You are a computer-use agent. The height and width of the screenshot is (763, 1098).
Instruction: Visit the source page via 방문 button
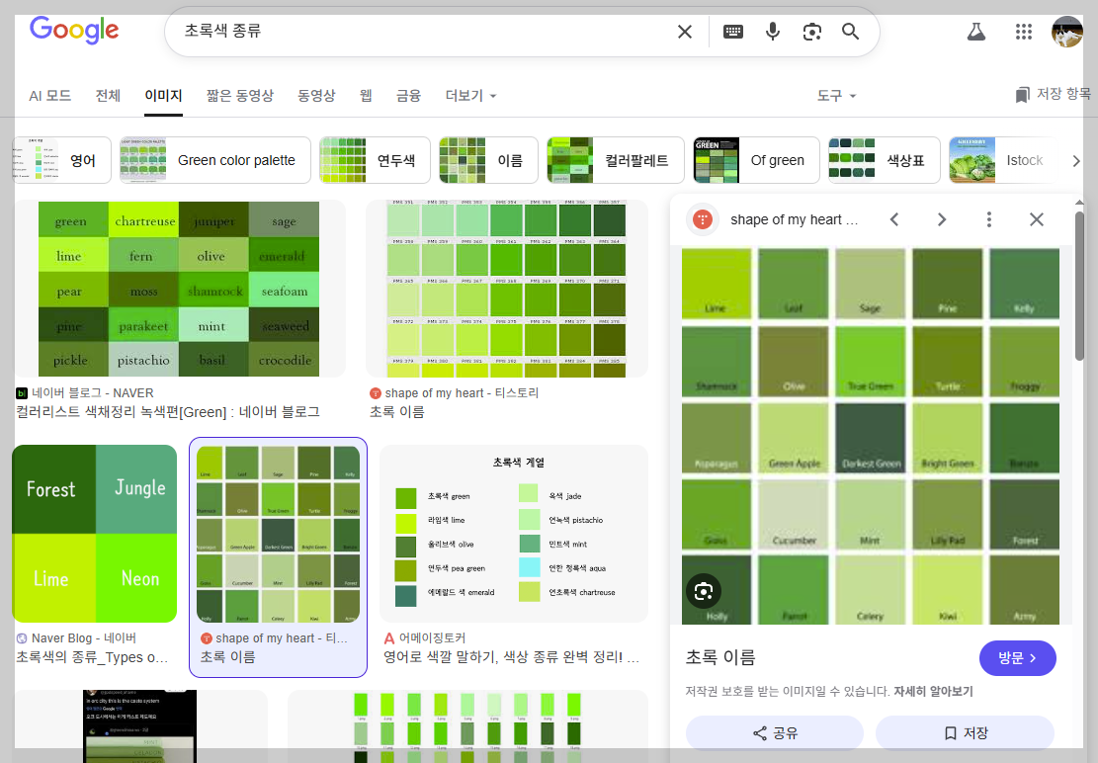(1018, 658)
